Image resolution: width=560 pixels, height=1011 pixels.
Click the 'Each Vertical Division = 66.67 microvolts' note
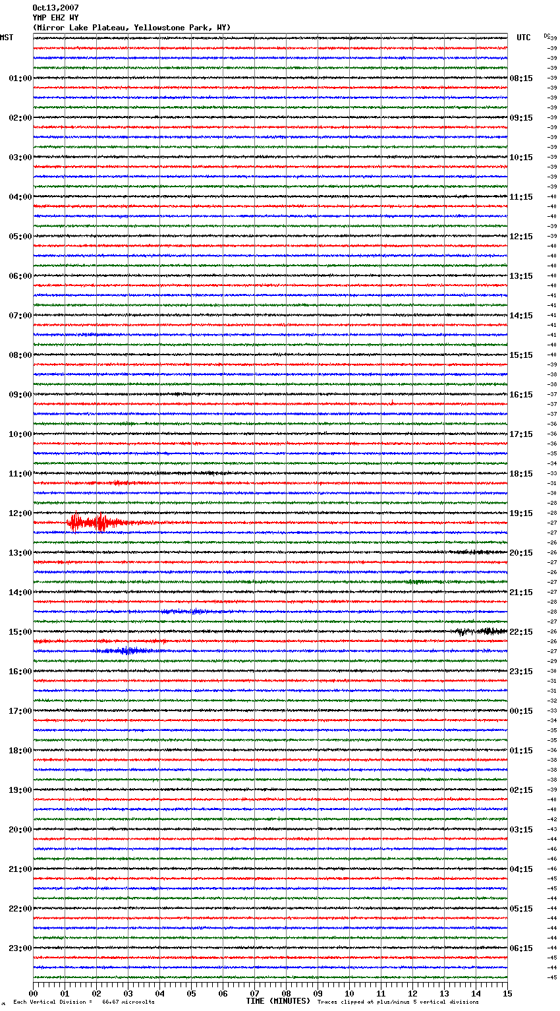click(84, 1002)
